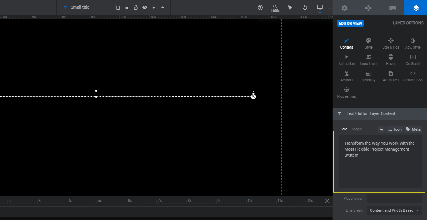The image size is (427, 220).
Task: Move layer up with the up arrow
Action: point(163,7)
